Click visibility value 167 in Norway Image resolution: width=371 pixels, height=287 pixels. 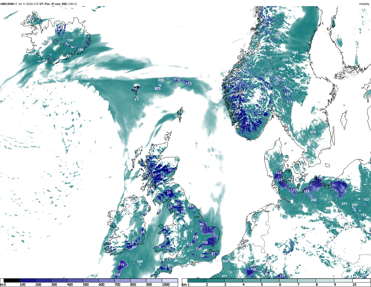coord(269,58)
